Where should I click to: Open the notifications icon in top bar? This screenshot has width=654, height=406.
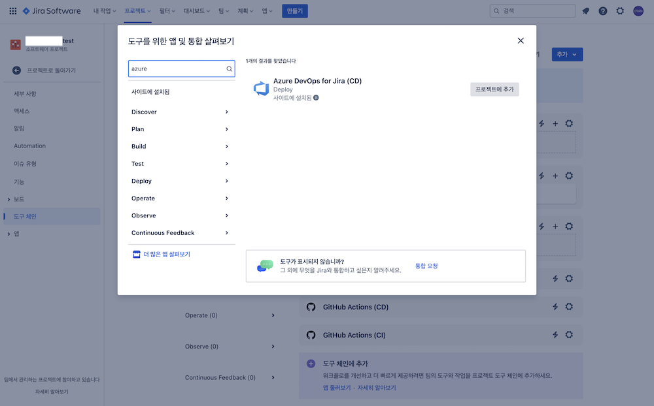coord(585,11)
